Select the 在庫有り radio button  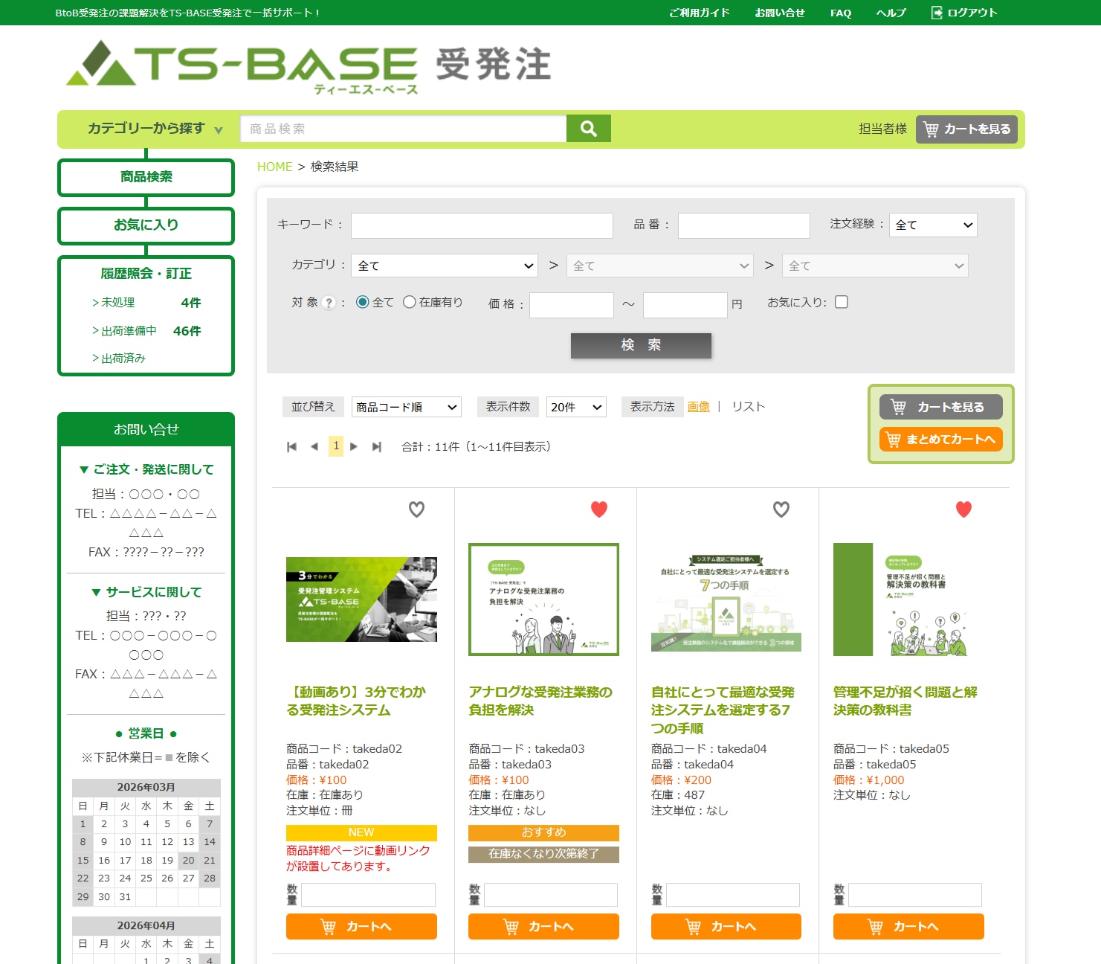point(410,302)
